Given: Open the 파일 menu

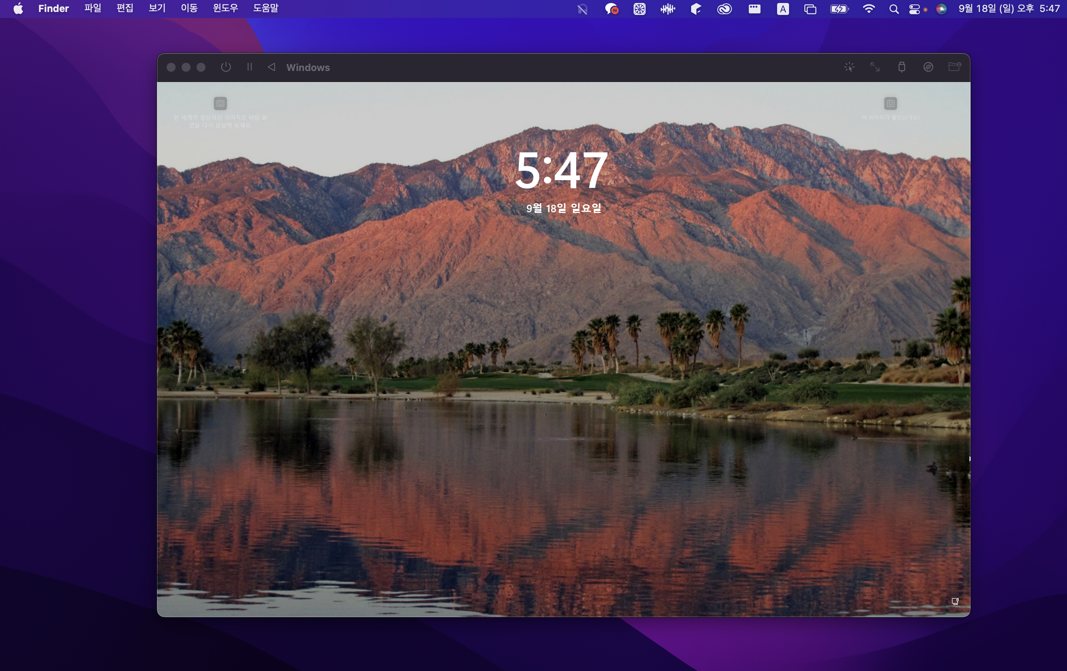Looking at the screenshot, I should pyautogui.click(x=93, y=9).
